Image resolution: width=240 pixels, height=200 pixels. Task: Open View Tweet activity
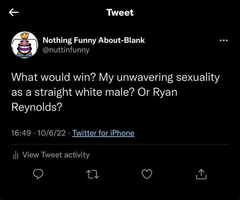[56, 155]
